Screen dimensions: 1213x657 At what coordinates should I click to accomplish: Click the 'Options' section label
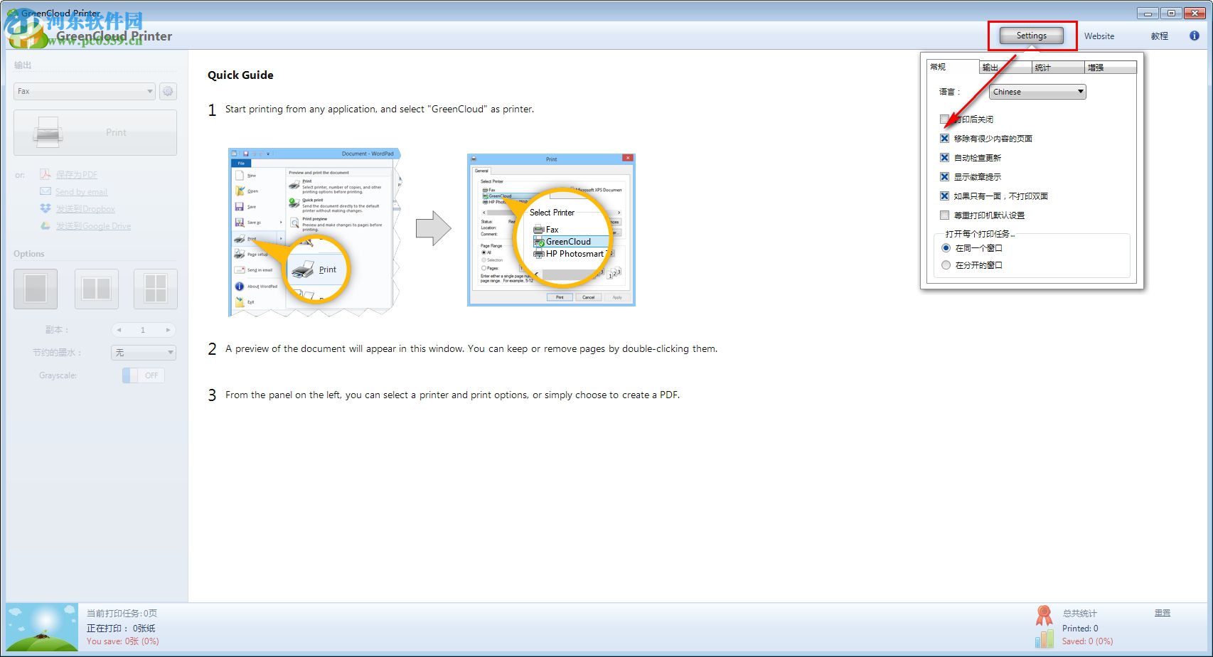click(x=28, y=253)
